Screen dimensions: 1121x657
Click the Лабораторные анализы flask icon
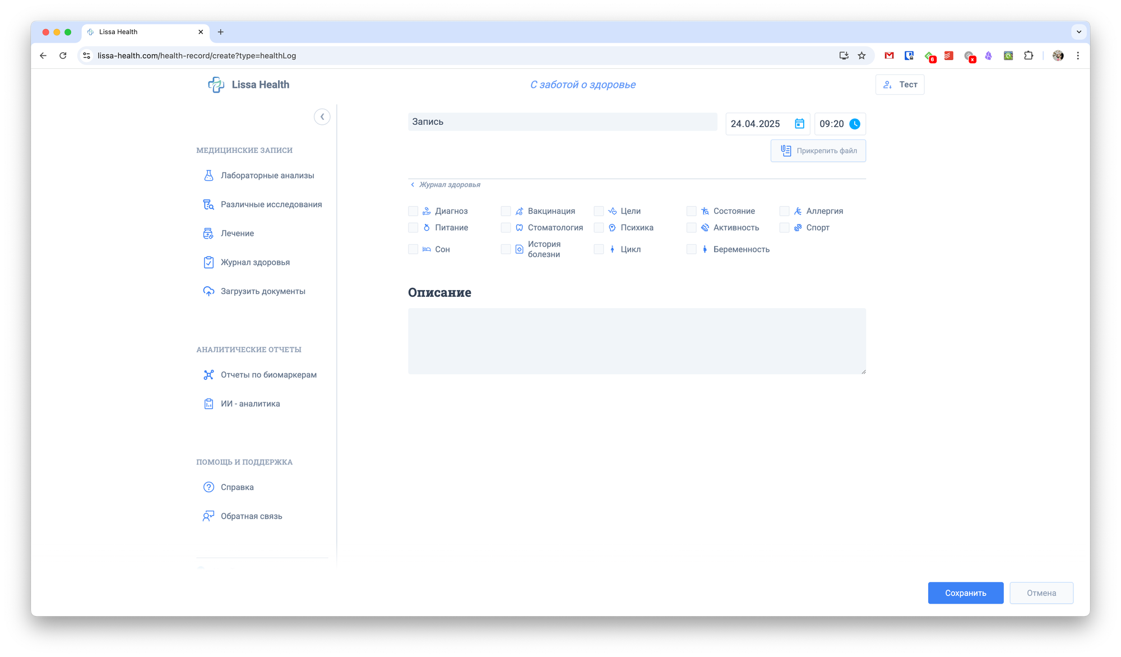[x=209, y=175]
